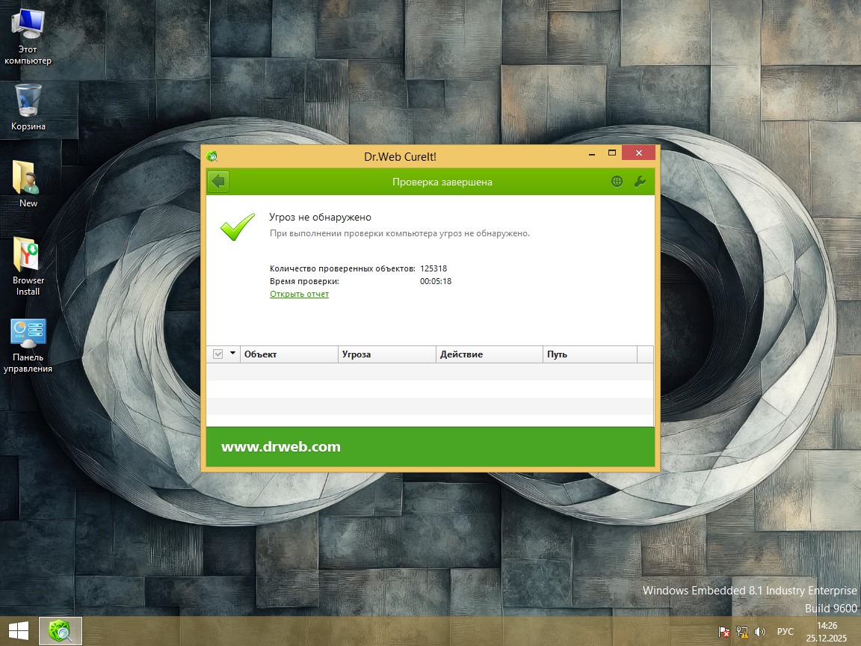Viewport: 861px width, 646px height.
Task: Click the network tray icon
Action: click(743, 632)
